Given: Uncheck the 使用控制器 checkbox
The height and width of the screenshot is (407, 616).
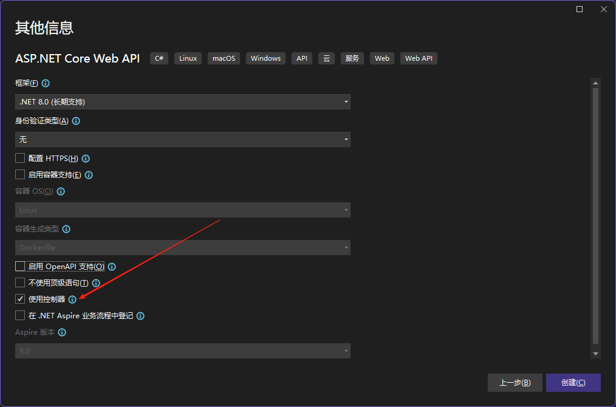Looking at the screenshot, I should tap(20, 299).
